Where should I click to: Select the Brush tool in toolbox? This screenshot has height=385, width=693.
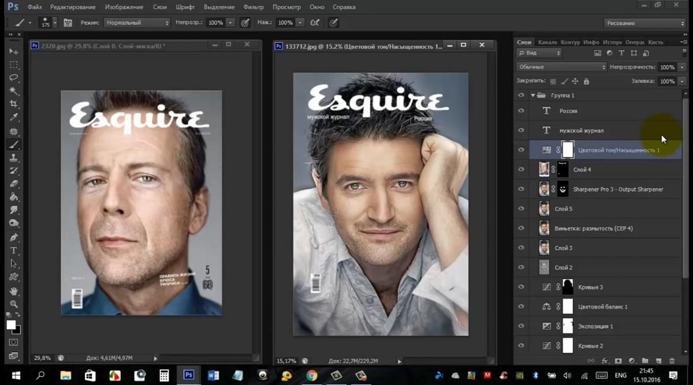click(14, 144)
